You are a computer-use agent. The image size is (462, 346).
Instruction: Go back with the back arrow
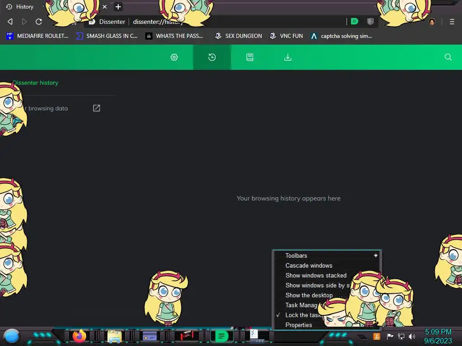10,22
